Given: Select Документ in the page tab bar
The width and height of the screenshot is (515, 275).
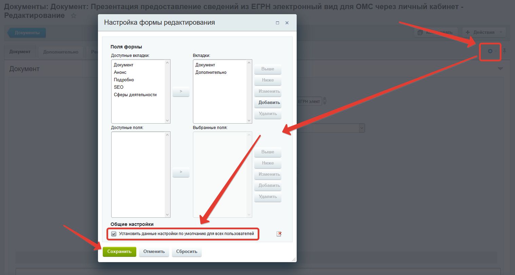Looking at the screenshot, I should tap(20, 52).
